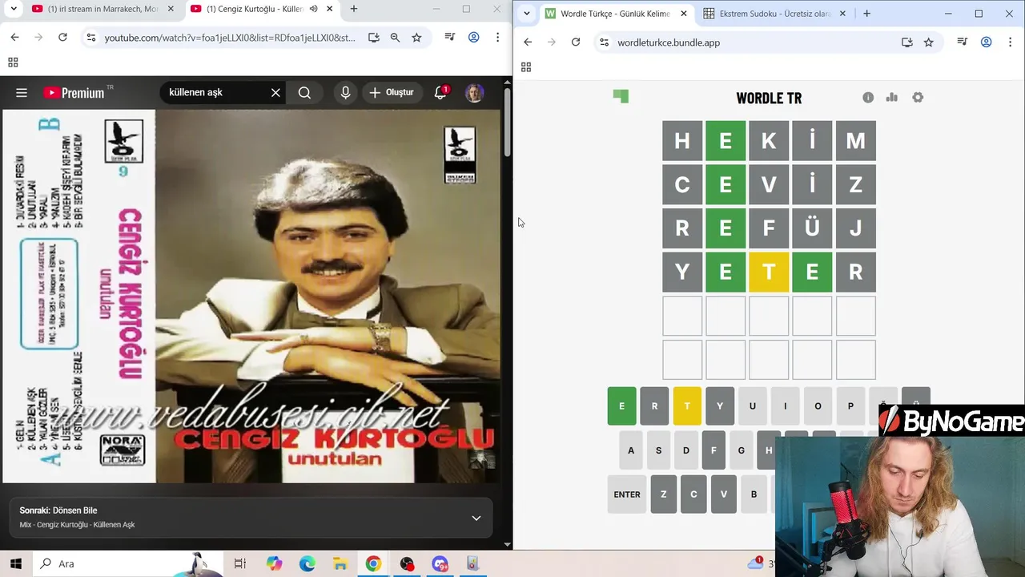The width and height of the screenshot is (1025, 577).
Task: Open Task View on Windows taskbar
Action: coord(239,563)
